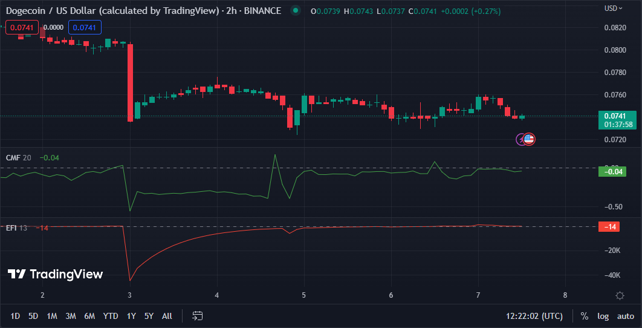Screen dimensions: 642x328
Task: Click the 0.0760 price axis label
Action: point(614,95)
